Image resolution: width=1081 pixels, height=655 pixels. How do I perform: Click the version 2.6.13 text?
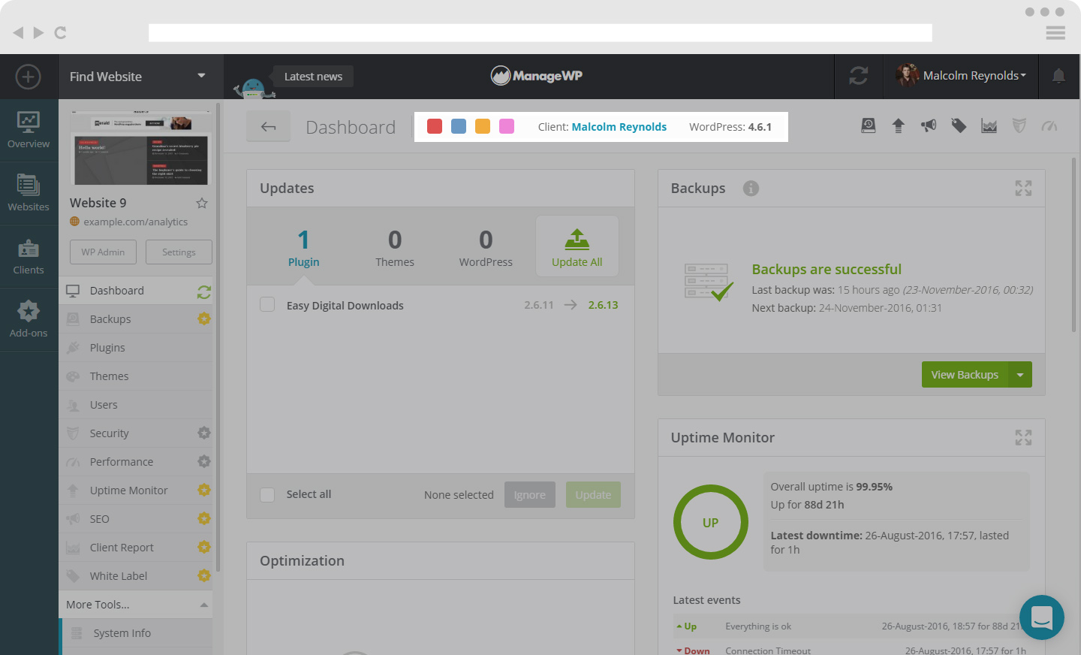click(604, 305)
